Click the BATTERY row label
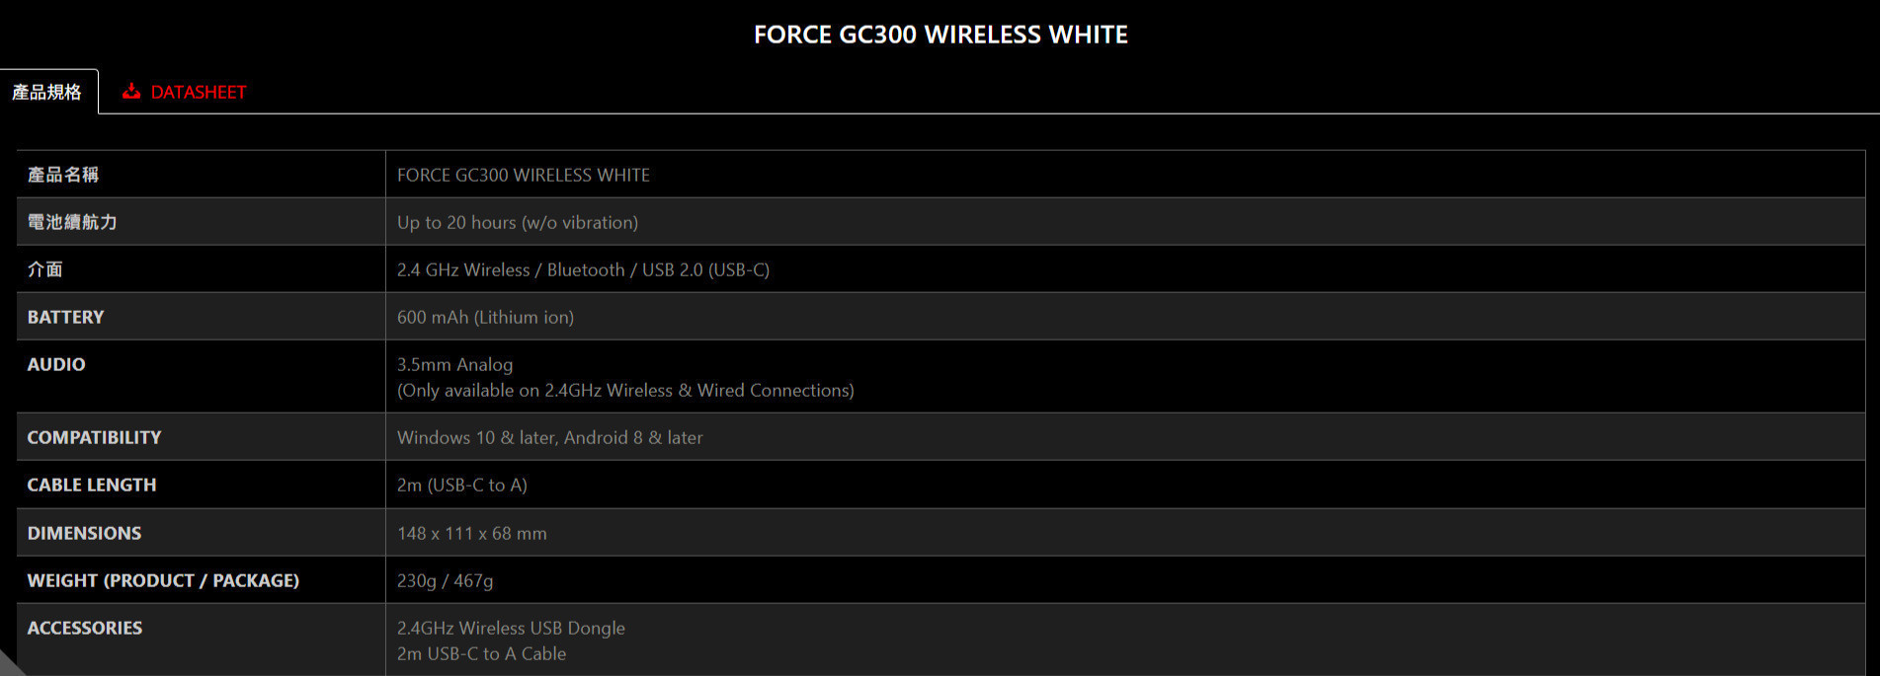The height and width of the screenshot is (676, 1880). click(65, 317)
